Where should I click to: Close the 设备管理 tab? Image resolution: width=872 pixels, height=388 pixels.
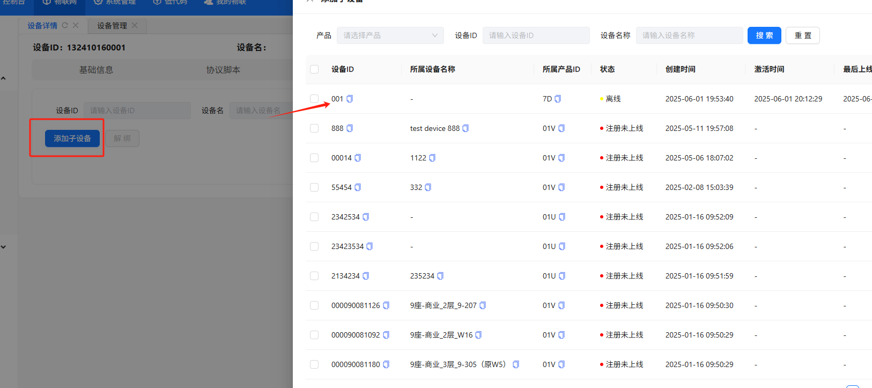135,25
